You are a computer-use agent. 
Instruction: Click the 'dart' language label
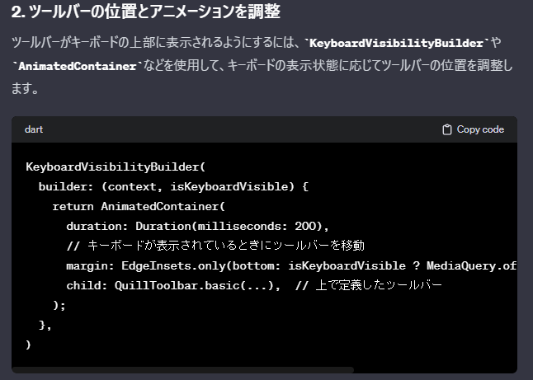(34, 129)
